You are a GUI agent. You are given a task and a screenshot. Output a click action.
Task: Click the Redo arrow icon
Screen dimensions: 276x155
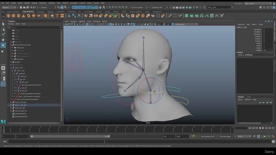coord(34,7)
